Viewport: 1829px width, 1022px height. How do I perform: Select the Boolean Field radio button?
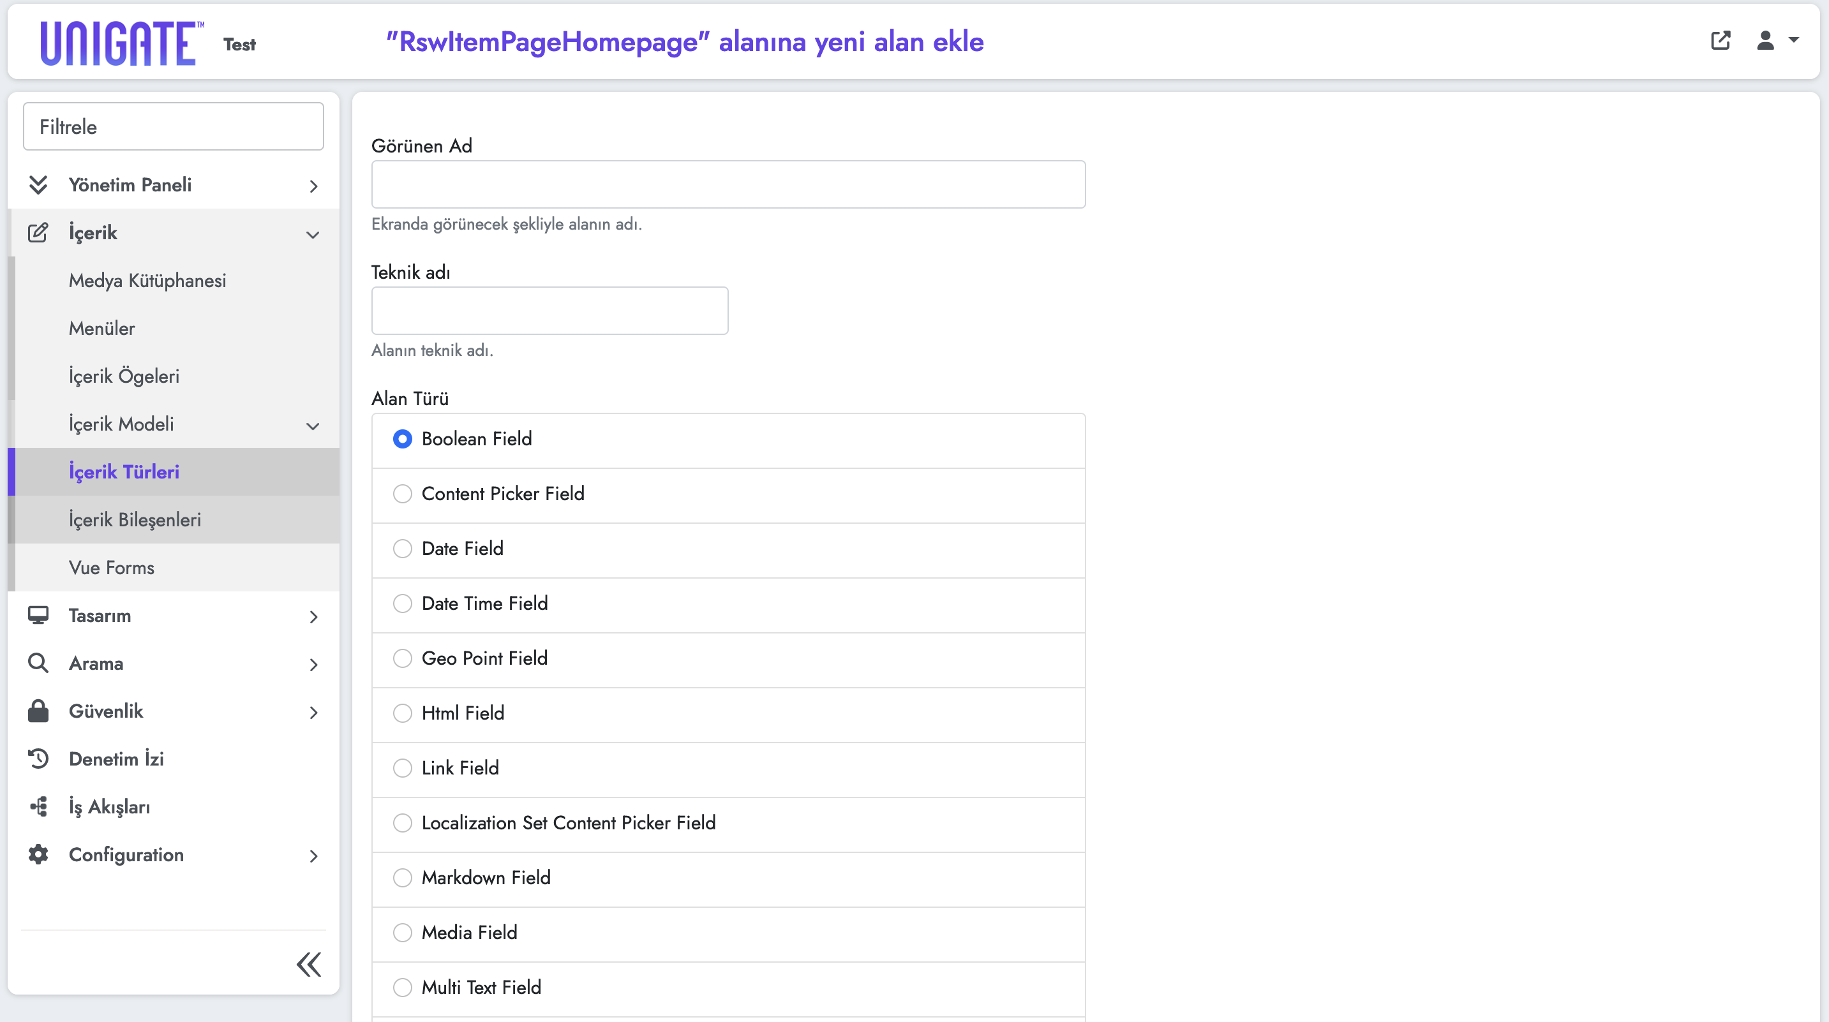[x=403, y=439]
